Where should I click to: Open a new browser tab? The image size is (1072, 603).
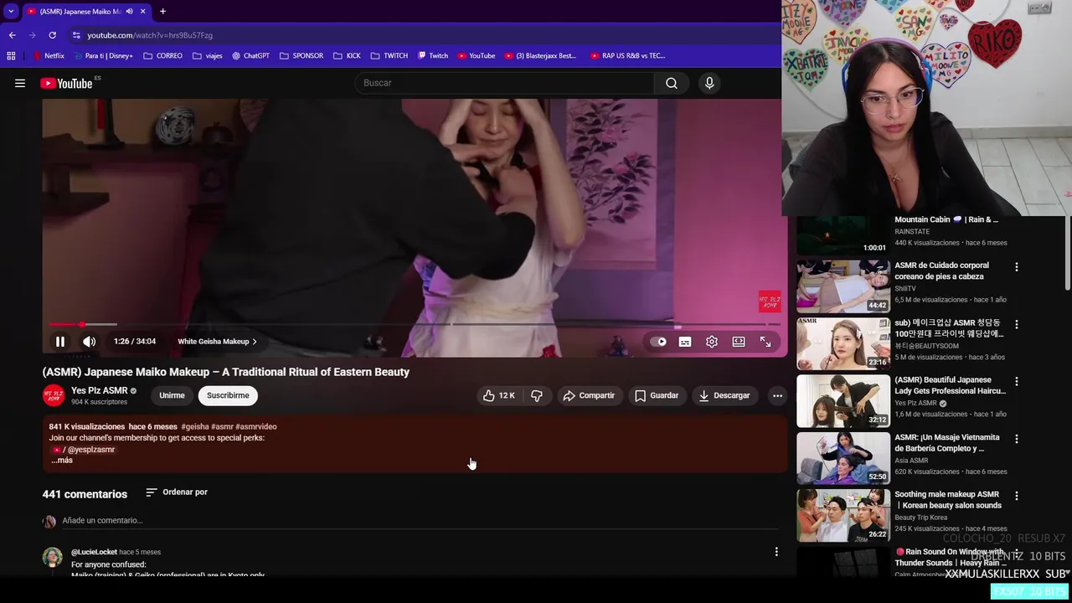(x=162, y=11)
